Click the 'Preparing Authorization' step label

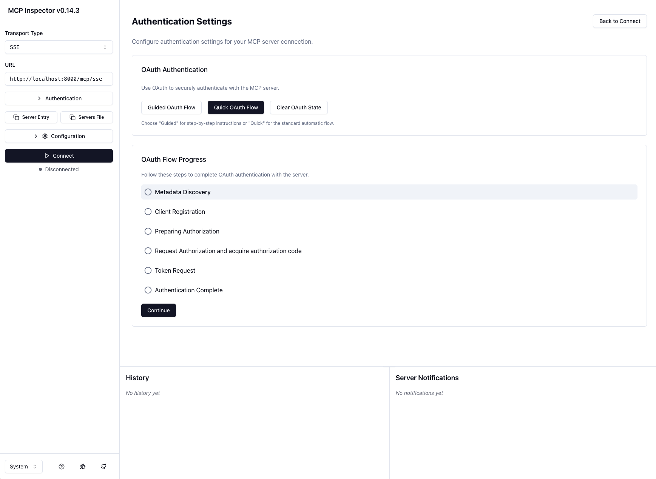coord(187,231)
